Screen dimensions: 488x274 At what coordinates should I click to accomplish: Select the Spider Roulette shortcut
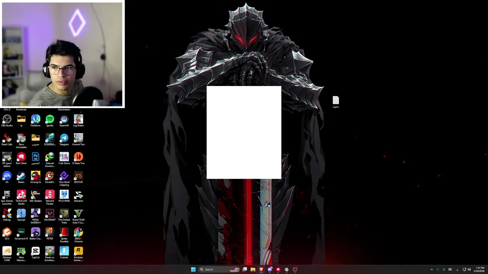[64, 236]
